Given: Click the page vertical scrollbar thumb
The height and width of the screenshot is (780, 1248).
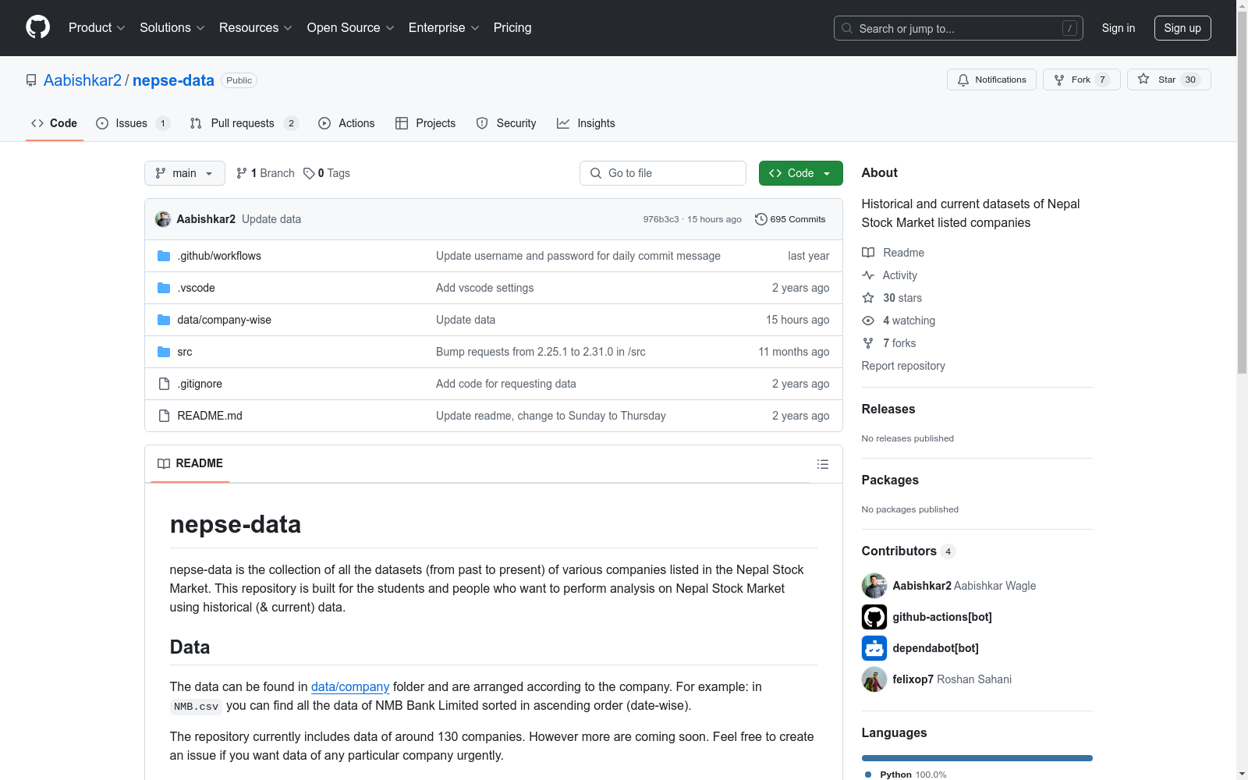Looking at the screenshot, I should [x=1243, y=193].
